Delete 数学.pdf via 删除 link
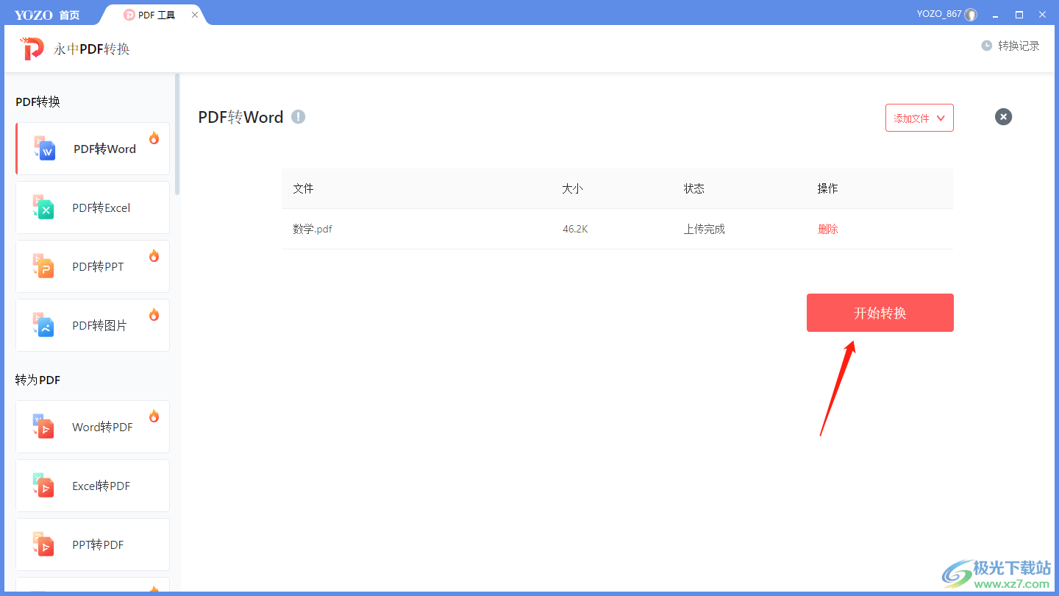 coord(828,229)
